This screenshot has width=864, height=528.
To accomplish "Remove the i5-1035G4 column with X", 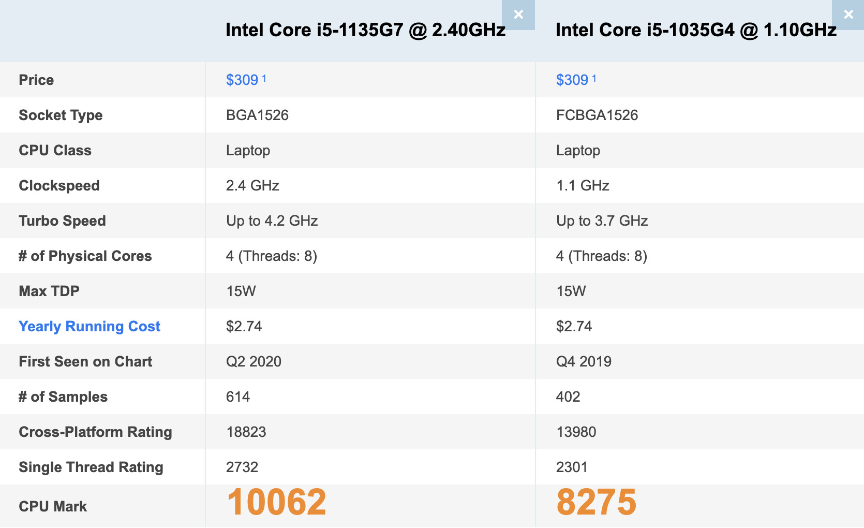I will pos(848,14).
